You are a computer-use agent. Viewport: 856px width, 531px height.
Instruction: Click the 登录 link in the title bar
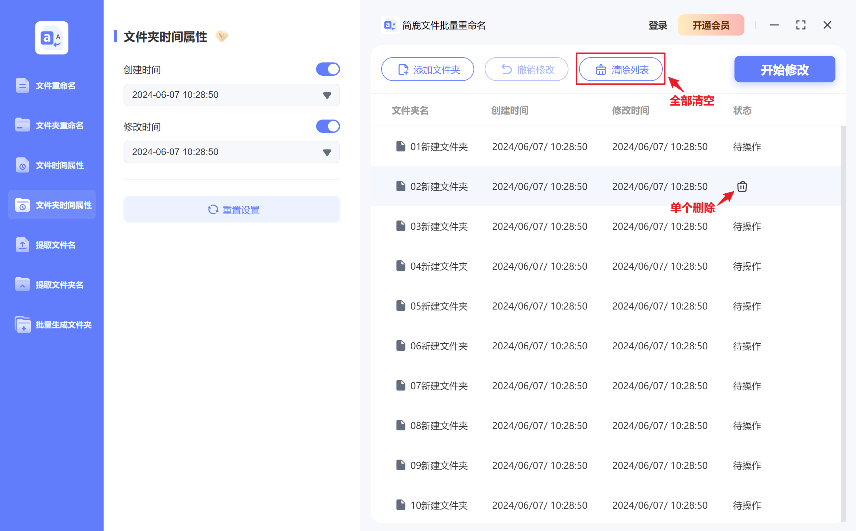[658, 25]
